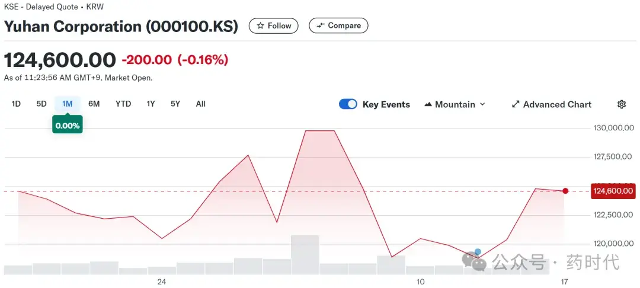Toggle Key Events switch off
The image size is (640, 288).
pyautogui.click(x=348, y=104)
